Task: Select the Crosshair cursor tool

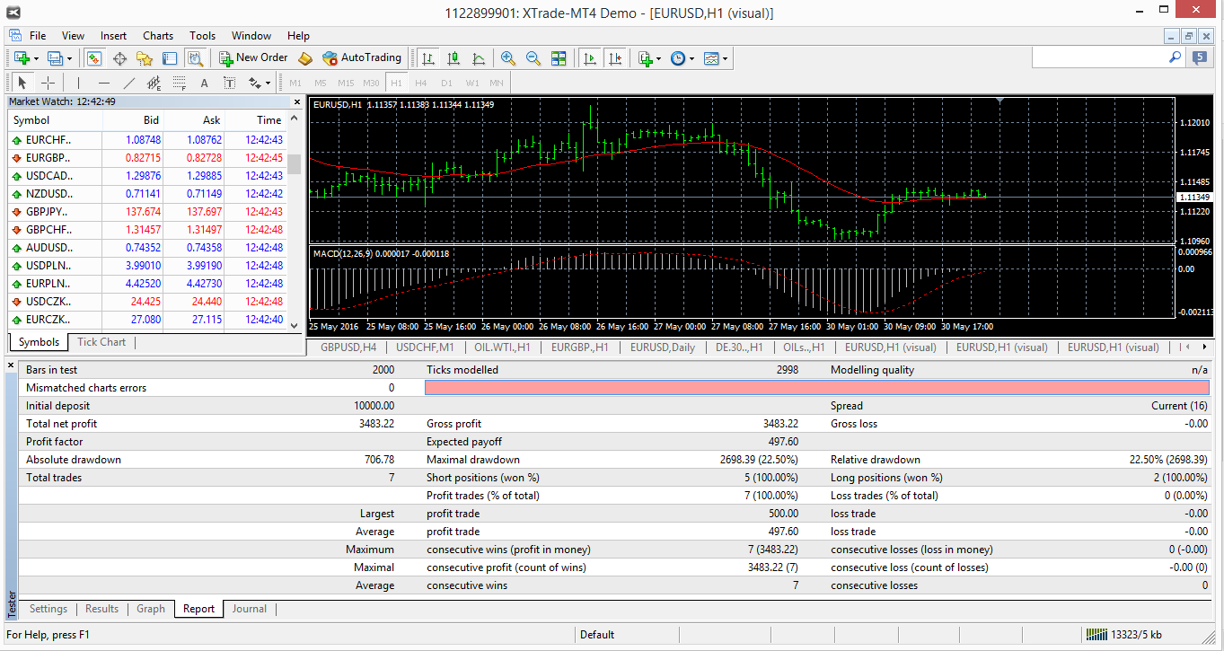Action: 48,84
